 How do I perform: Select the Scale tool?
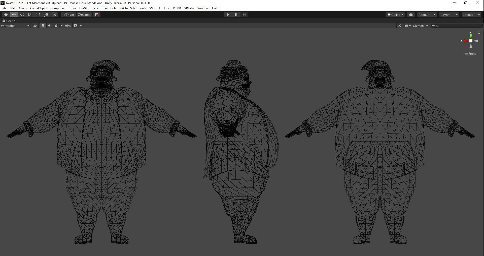click(30, 14)
